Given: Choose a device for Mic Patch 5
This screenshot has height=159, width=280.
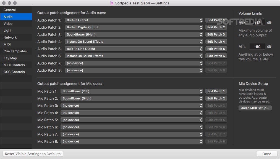Looking at the screenshot, I should tap(132, 120).
